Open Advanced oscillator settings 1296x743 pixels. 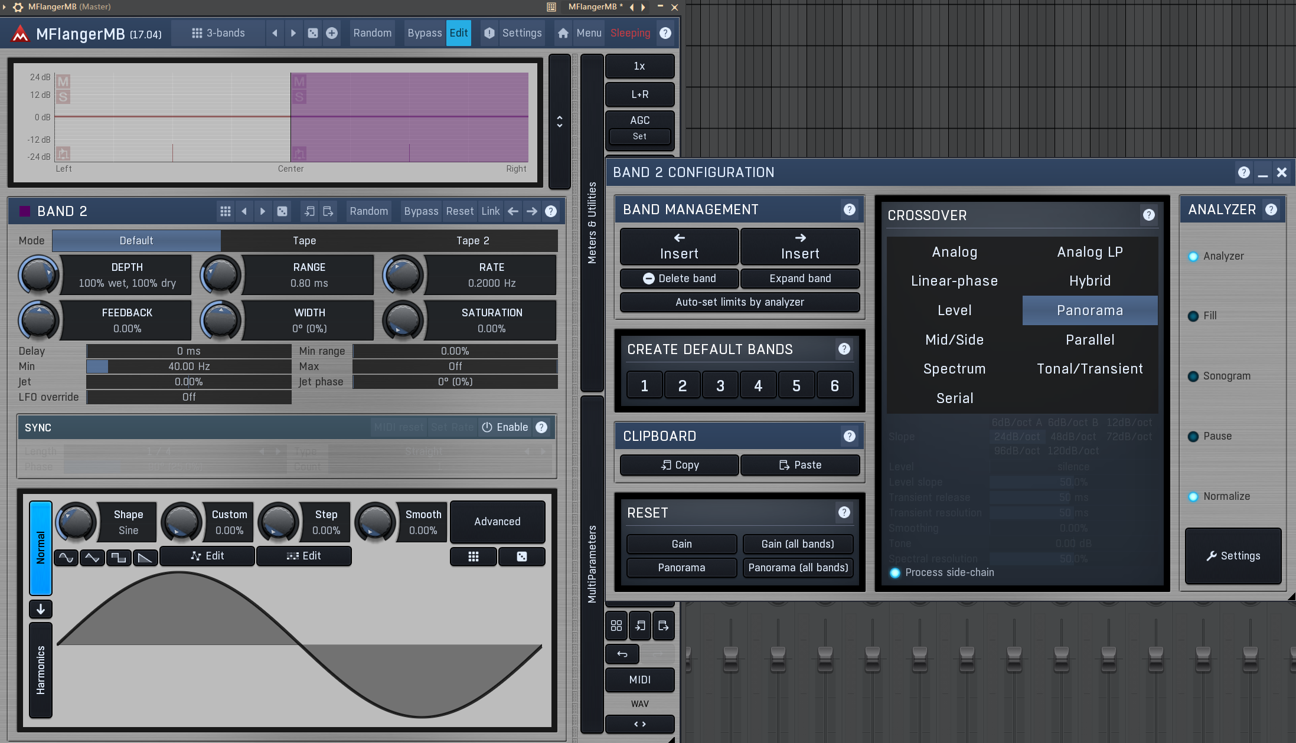pos(497,522)
